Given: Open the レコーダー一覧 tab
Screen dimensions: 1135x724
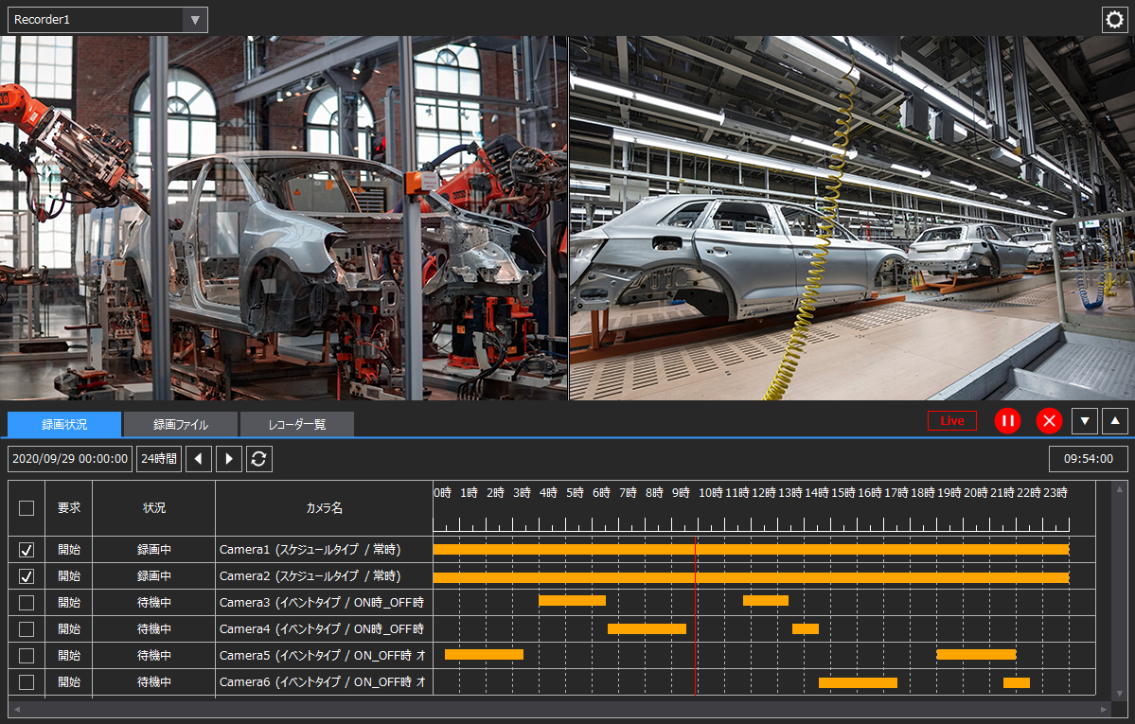Looking at the screenshot, I should pyautogui.click(x=297, y=424).
